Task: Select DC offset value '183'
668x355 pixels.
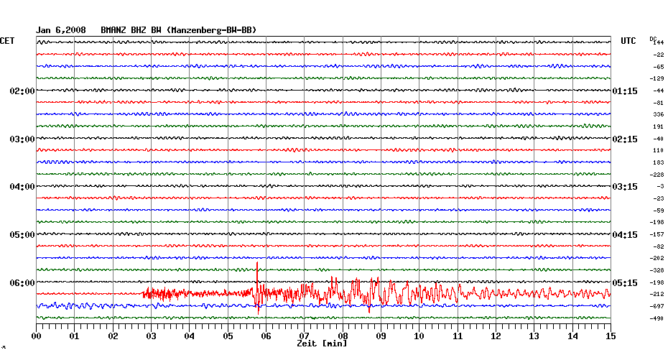Action: coord(659,163)
